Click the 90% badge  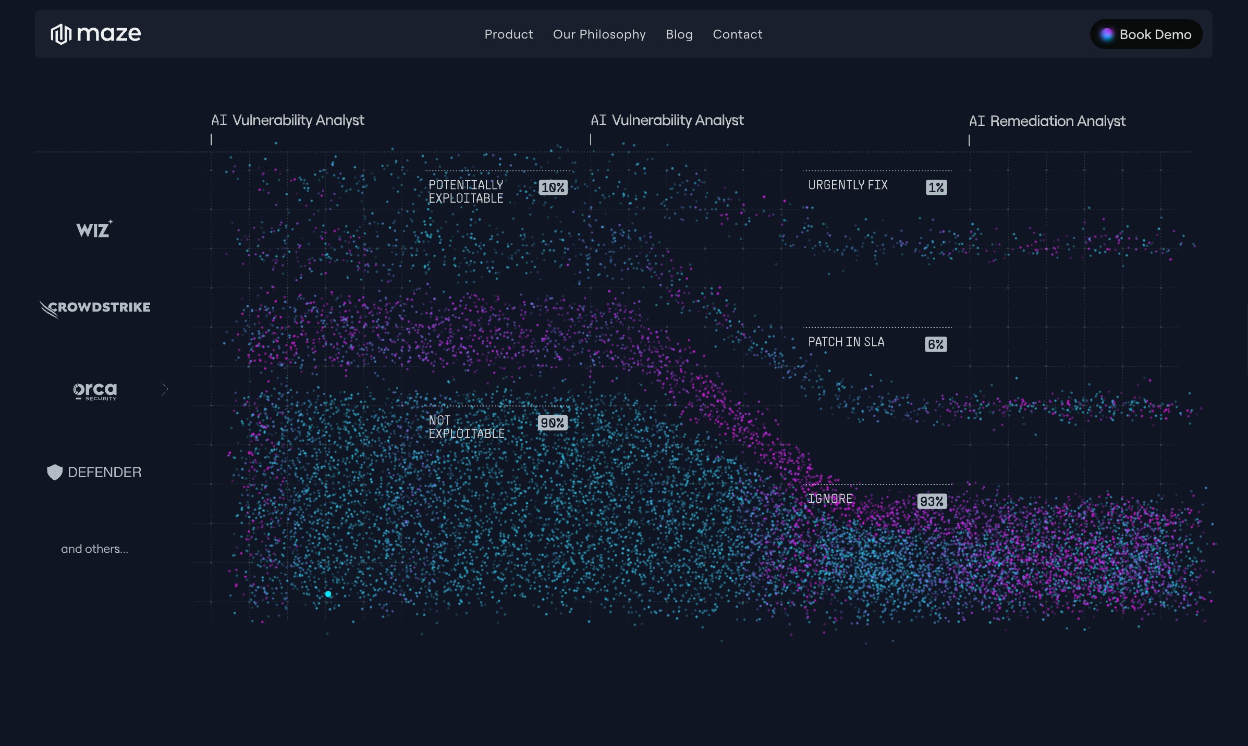coord(553,423)
